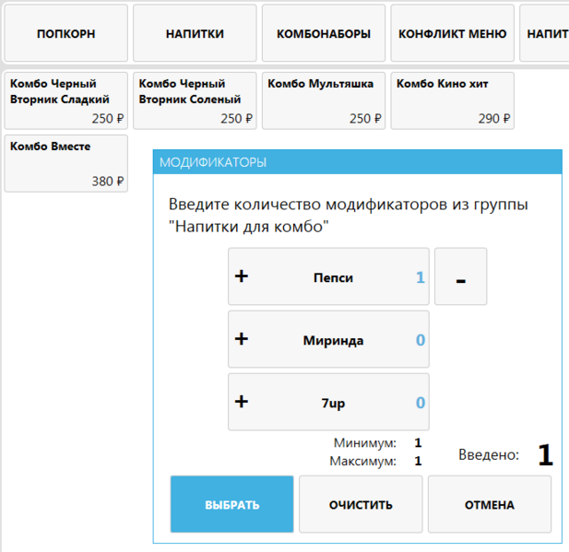
Task: Choose Комбо Черный Вторник Сладкий item
Action: pyautogui.click(x=65, y=100)
